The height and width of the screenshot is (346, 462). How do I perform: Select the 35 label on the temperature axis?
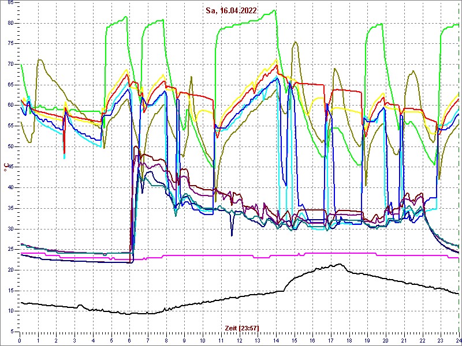[x=10, y=208]
